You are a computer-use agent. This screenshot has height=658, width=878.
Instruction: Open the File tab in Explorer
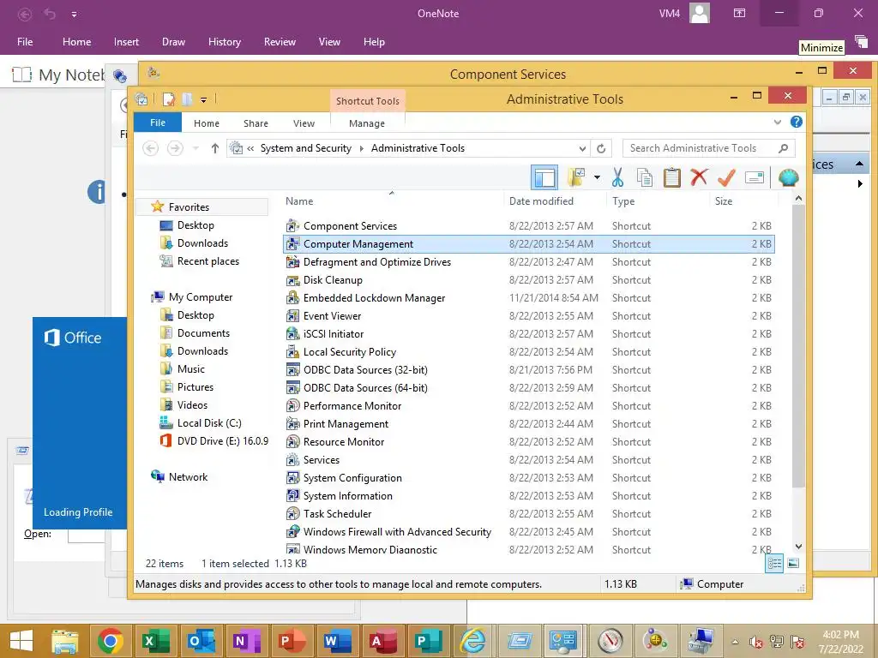coord(158,123)
